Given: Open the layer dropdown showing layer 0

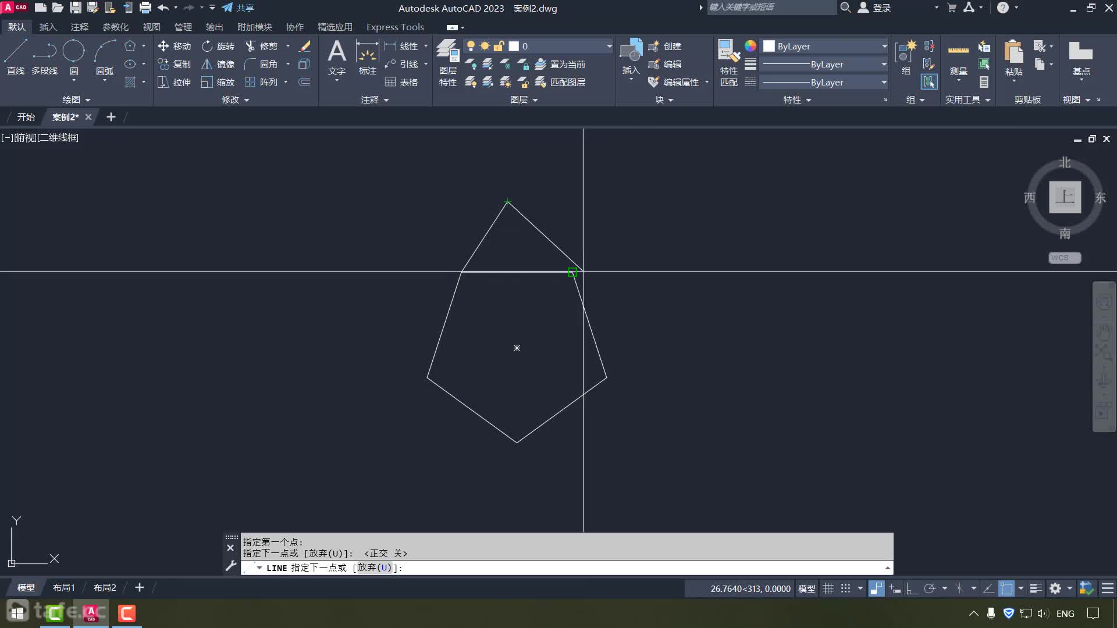Looking at the screenshot, I should (x=539, y=46).
